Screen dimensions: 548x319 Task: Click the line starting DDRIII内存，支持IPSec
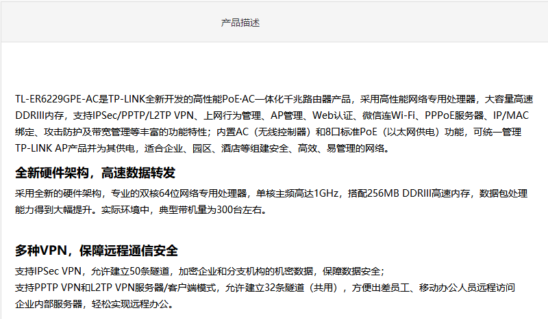pyautogui.click(x=272, y=115)
